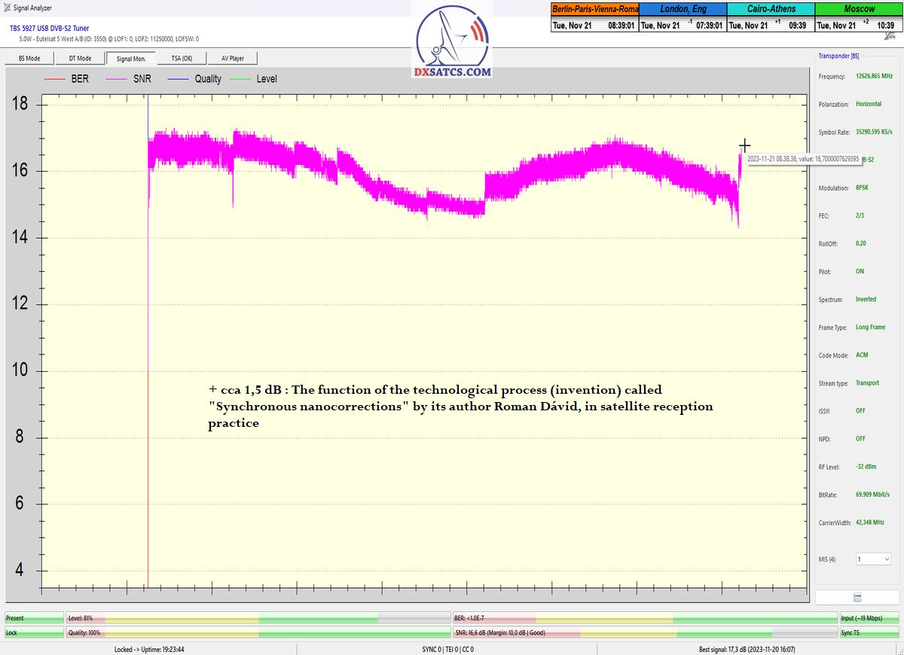904x655 pixels.
Task: Click the red BER legend line
Action: pos(56,78)
